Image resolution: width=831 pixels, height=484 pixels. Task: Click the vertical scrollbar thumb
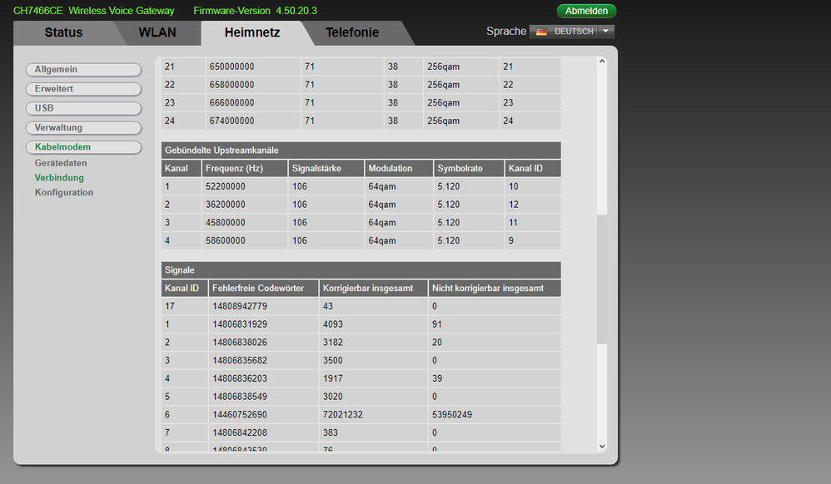602,279
